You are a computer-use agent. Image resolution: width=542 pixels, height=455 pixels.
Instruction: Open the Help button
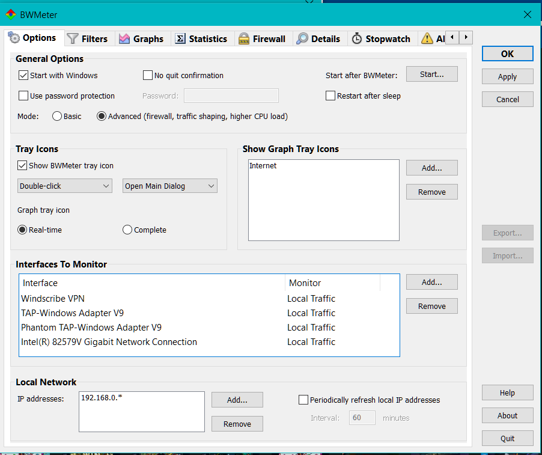coord(507,392)
